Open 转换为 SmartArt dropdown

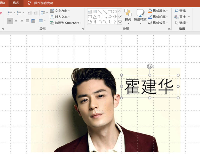[65, 23]
